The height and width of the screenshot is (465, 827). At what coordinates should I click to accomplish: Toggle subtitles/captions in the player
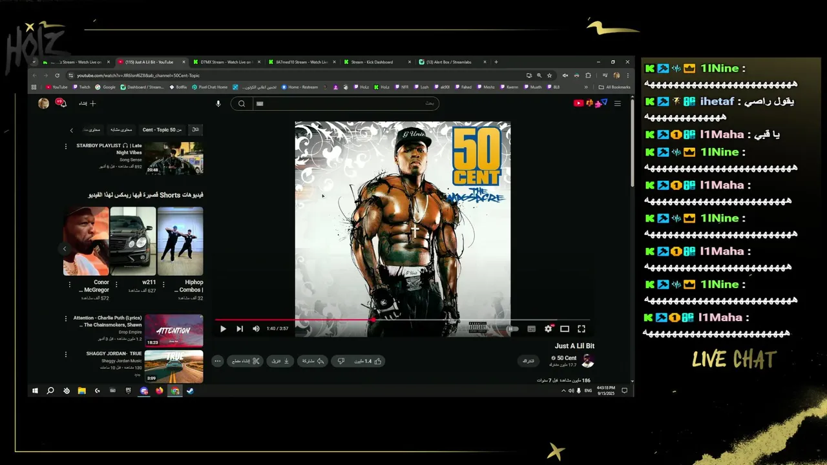coord(531,329)
